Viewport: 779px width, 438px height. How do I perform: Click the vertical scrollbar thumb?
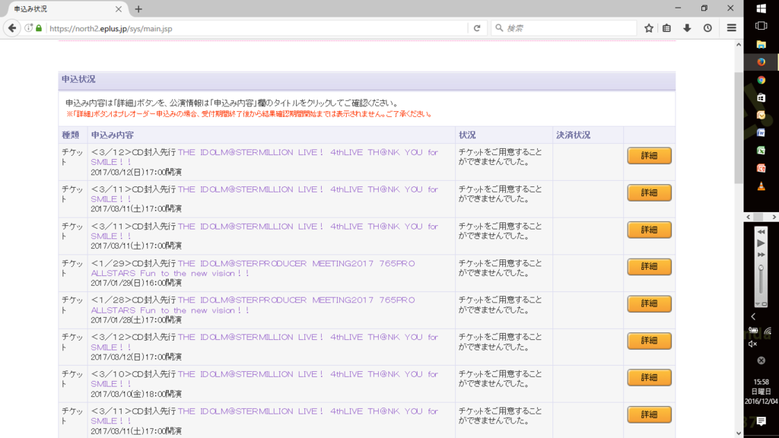click(739, 128)
